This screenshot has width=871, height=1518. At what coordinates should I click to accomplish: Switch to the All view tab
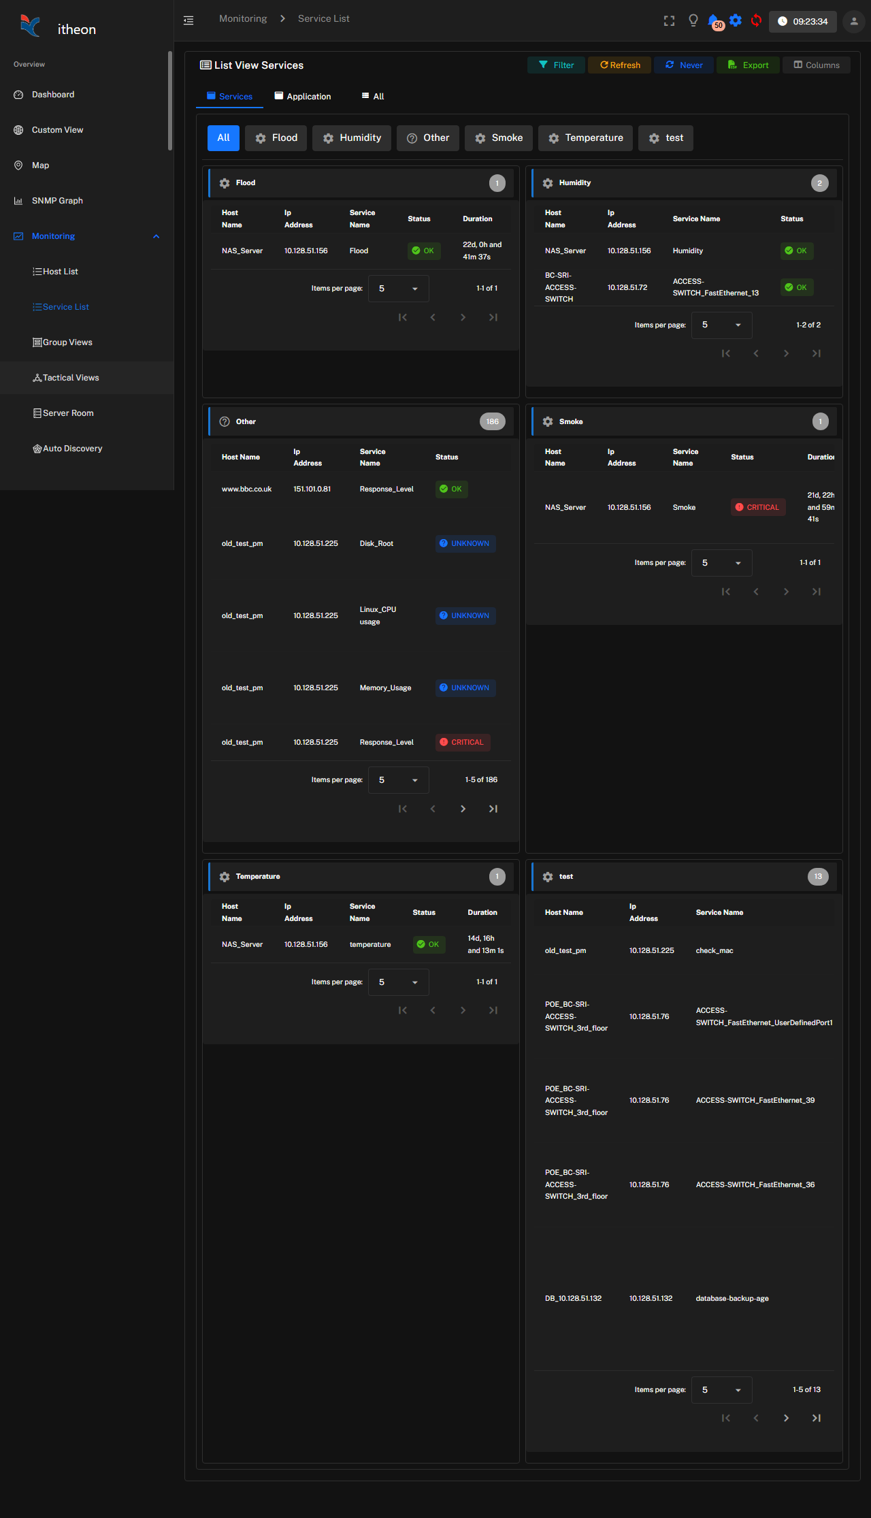(373, 97)
